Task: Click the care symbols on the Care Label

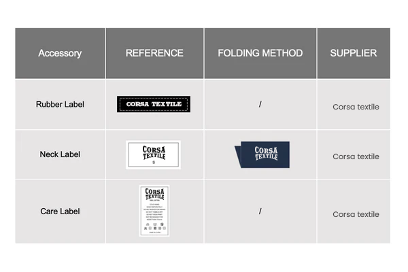Action: (155, 226)
